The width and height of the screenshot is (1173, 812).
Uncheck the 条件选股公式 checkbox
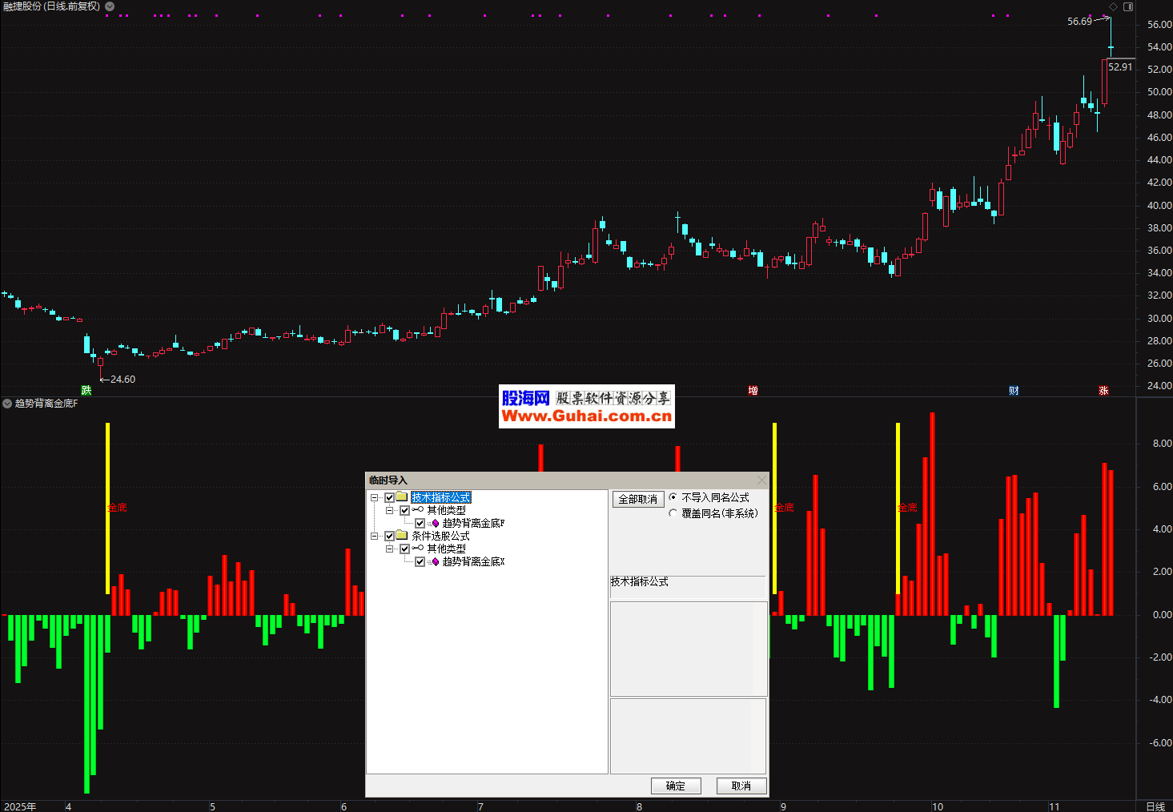point(389,536)
